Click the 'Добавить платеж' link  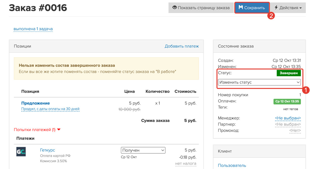point(182,46)
